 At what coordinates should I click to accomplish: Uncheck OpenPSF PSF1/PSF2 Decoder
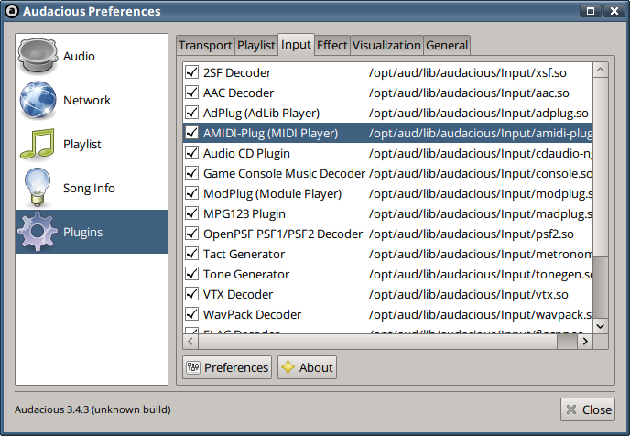click(x=191, y=234)
